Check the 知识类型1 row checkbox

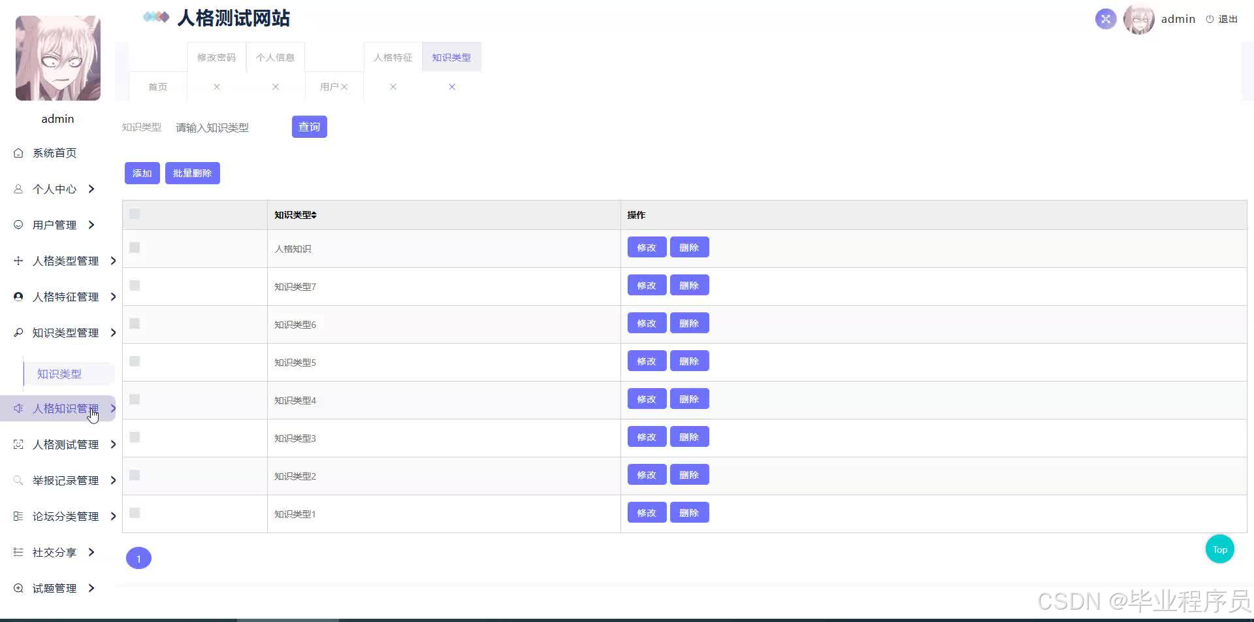coord(135,513)
